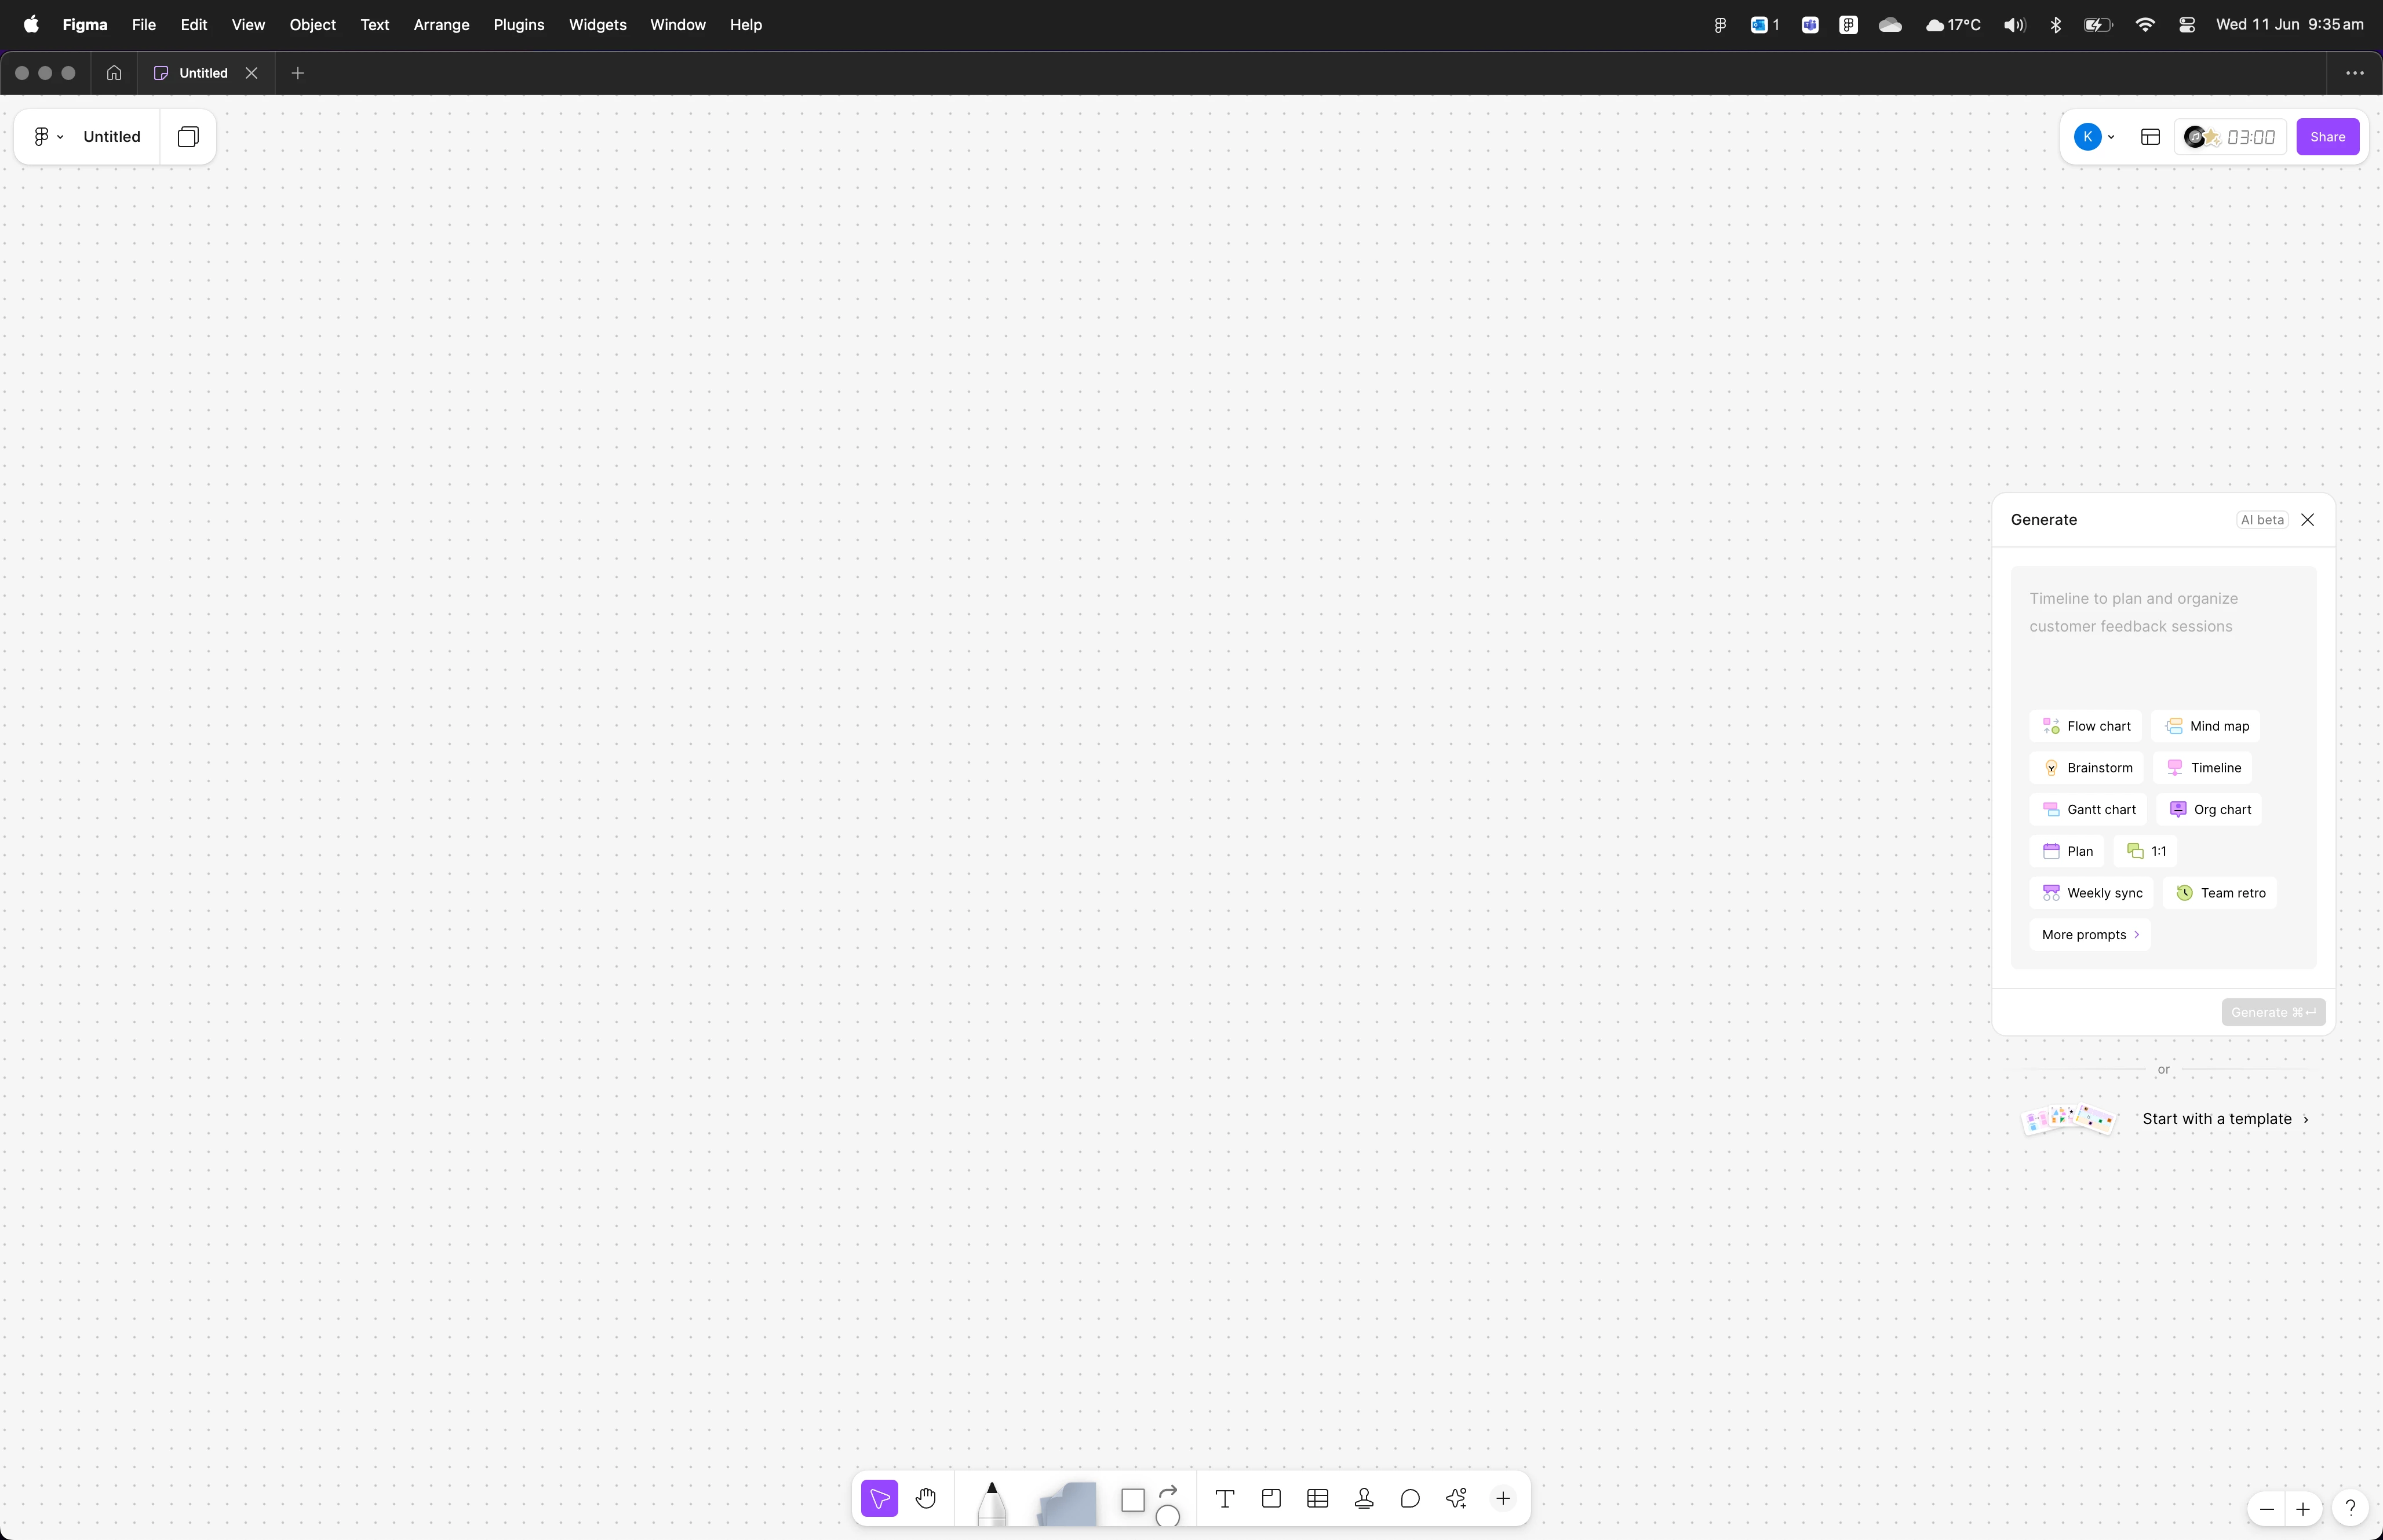Select the Text tool
This screenshot has width=2383, height=1540.
tap(1225, 1498)
